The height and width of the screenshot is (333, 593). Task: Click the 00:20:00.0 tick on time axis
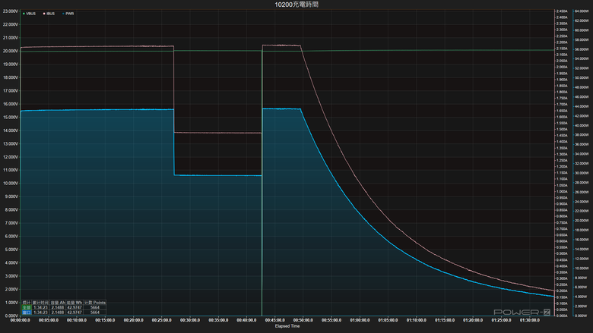pyautogui.click(x=134, y=320)
